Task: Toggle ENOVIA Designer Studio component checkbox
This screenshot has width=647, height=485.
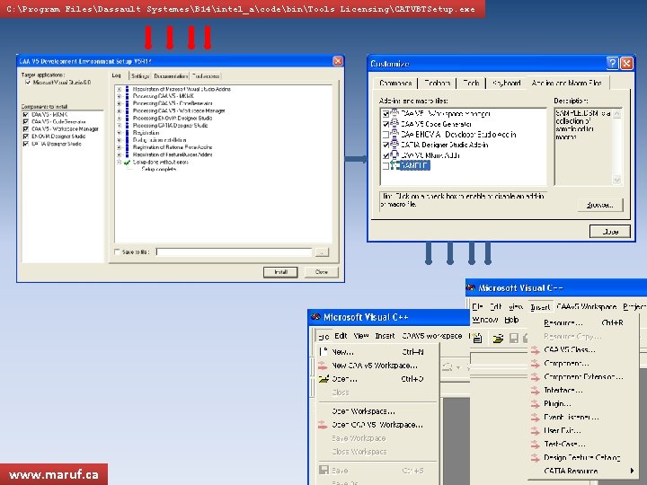Action: tap(26, 137)
